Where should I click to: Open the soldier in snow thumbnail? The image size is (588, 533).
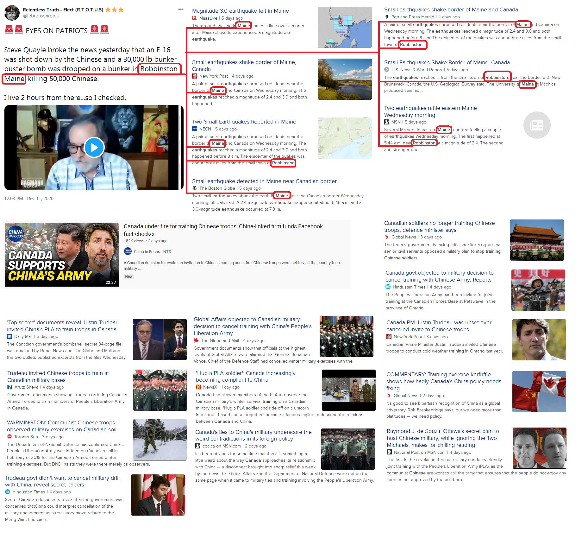(x=160, y=440)
